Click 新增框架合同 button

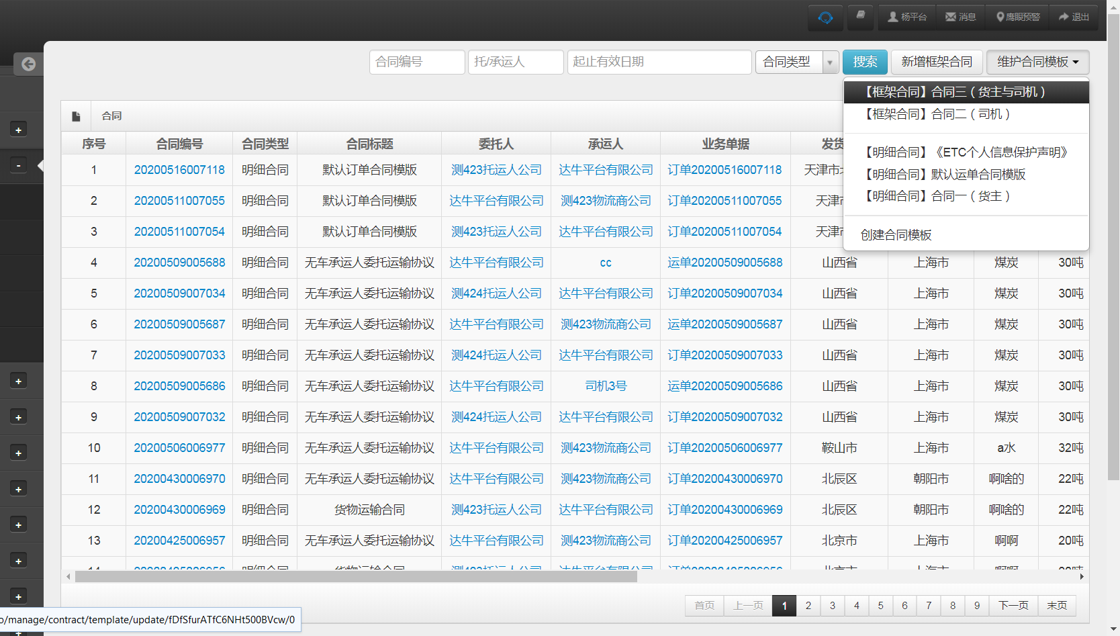(x=936, y=62)
